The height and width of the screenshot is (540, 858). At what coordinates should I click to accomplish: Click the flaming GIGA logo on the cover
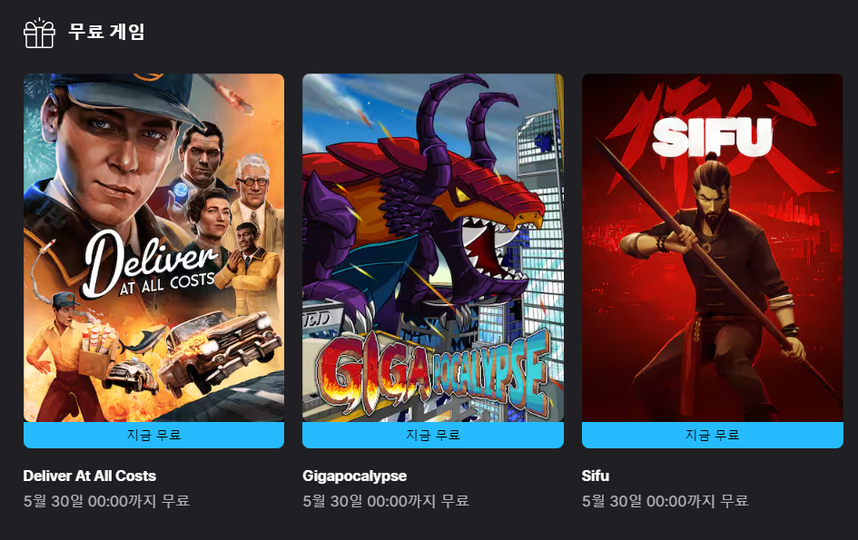pos(375,377)
